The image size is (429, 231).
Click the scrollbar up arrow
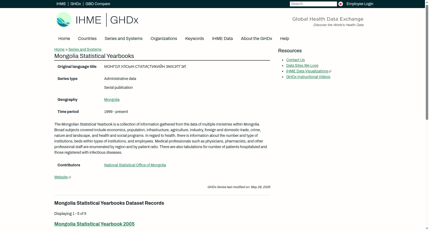point(427,2)
